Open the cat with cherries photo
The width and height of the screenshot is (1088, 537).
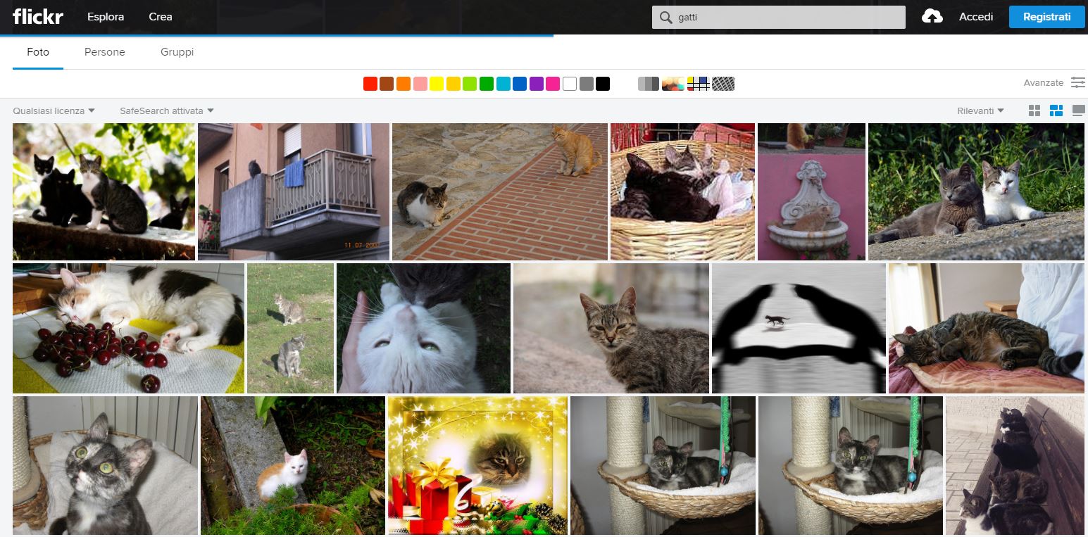[128, 328]
